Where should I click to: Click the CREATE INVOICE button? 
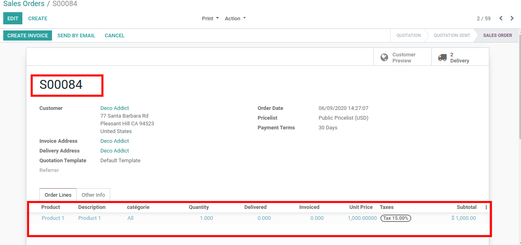[27, 35]
